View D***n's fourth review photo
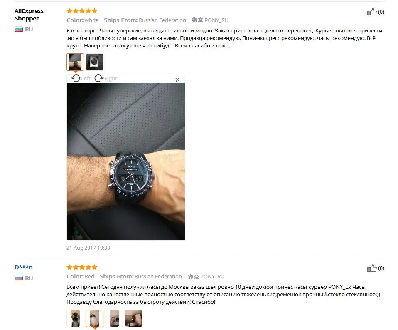 (134, 318)
